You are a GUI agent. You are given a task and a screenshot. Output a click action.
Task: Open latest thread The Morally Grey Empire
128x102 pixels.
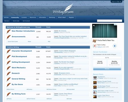(x=67, y=62)
